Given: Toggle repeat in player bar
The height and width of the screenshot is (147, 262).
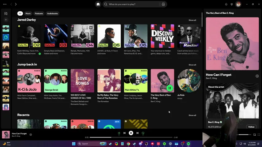Looking at the screenshot, I should (x=143, y=133).
